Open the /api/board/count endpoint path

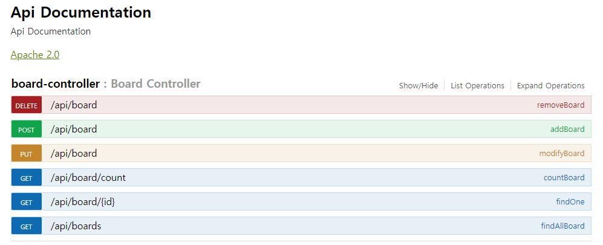tap(88, 178)
